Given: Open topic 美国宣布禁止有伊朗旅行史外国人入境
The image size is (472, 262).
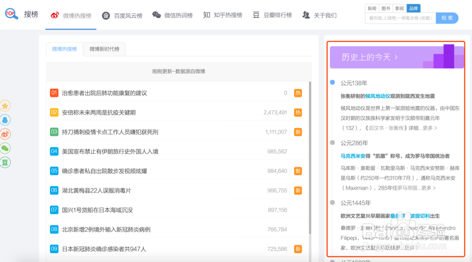Looking at the screenshot, I should (110, 152).
